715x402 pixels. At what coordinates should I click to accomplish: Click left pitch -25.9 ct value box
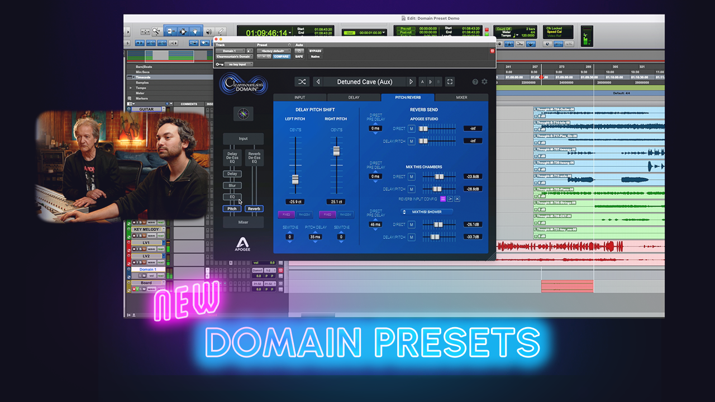tap(295, 202)
